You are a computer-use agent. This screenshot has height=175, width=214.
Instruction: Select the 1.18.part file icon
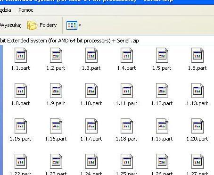point(127,126)
